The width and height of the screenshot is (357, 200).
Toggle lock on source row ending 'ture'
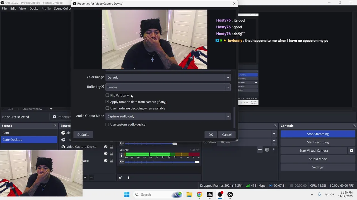[112, 161]
